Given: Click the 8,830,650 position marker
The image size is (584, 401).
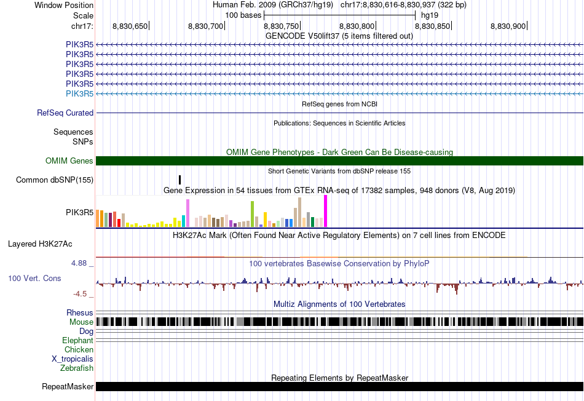Looking at the screenshot, I should tap(130, 26).
